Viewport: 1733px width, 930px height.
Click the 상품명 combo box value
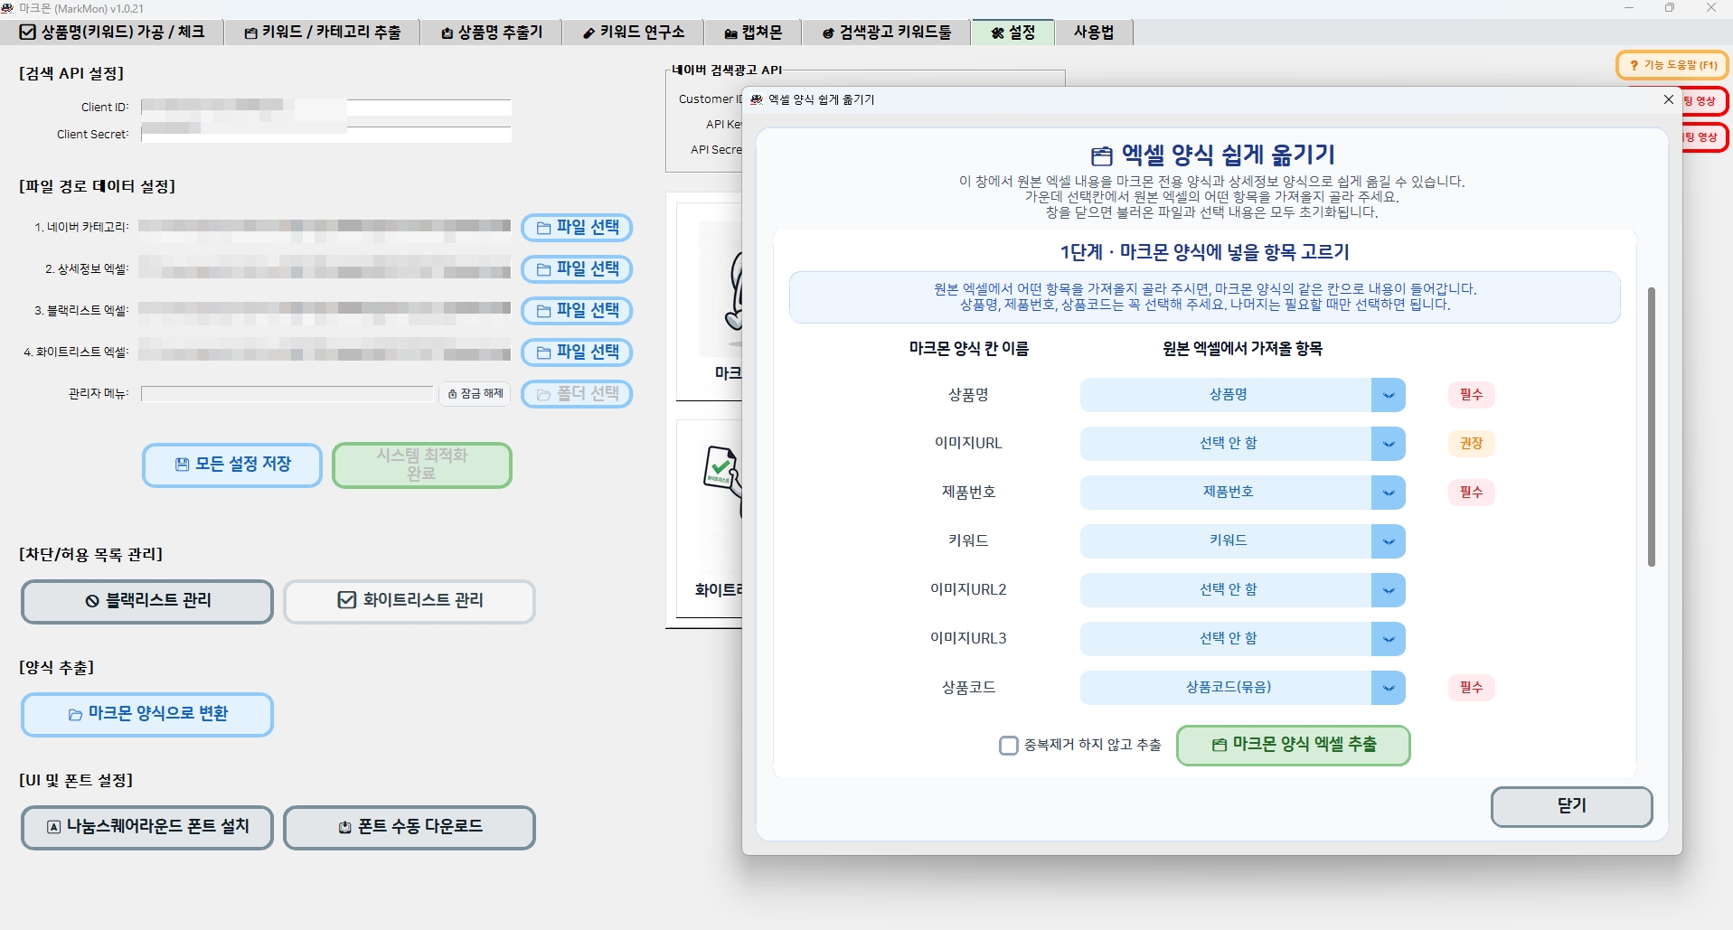1227,395
